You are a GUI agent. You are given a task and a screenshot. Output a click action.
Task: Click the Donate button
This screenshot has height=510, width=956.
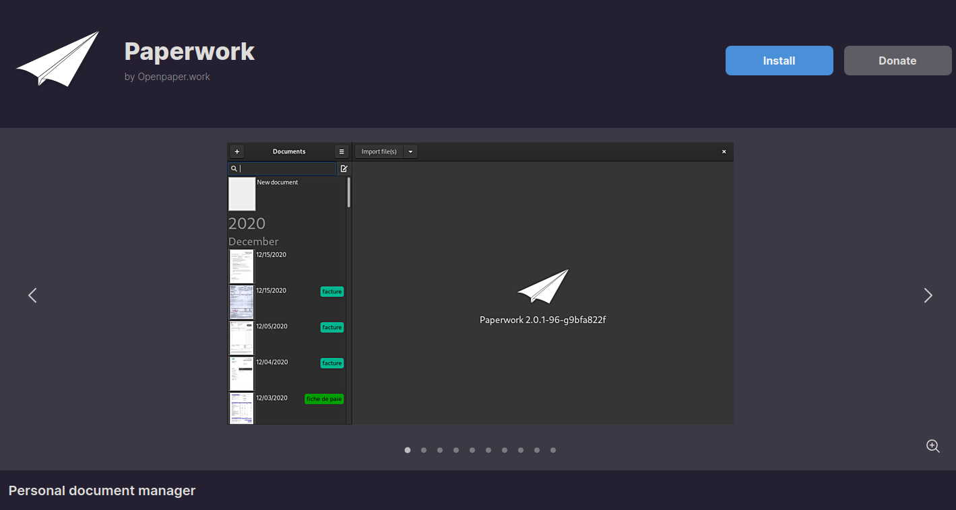(x=897, y=61)
